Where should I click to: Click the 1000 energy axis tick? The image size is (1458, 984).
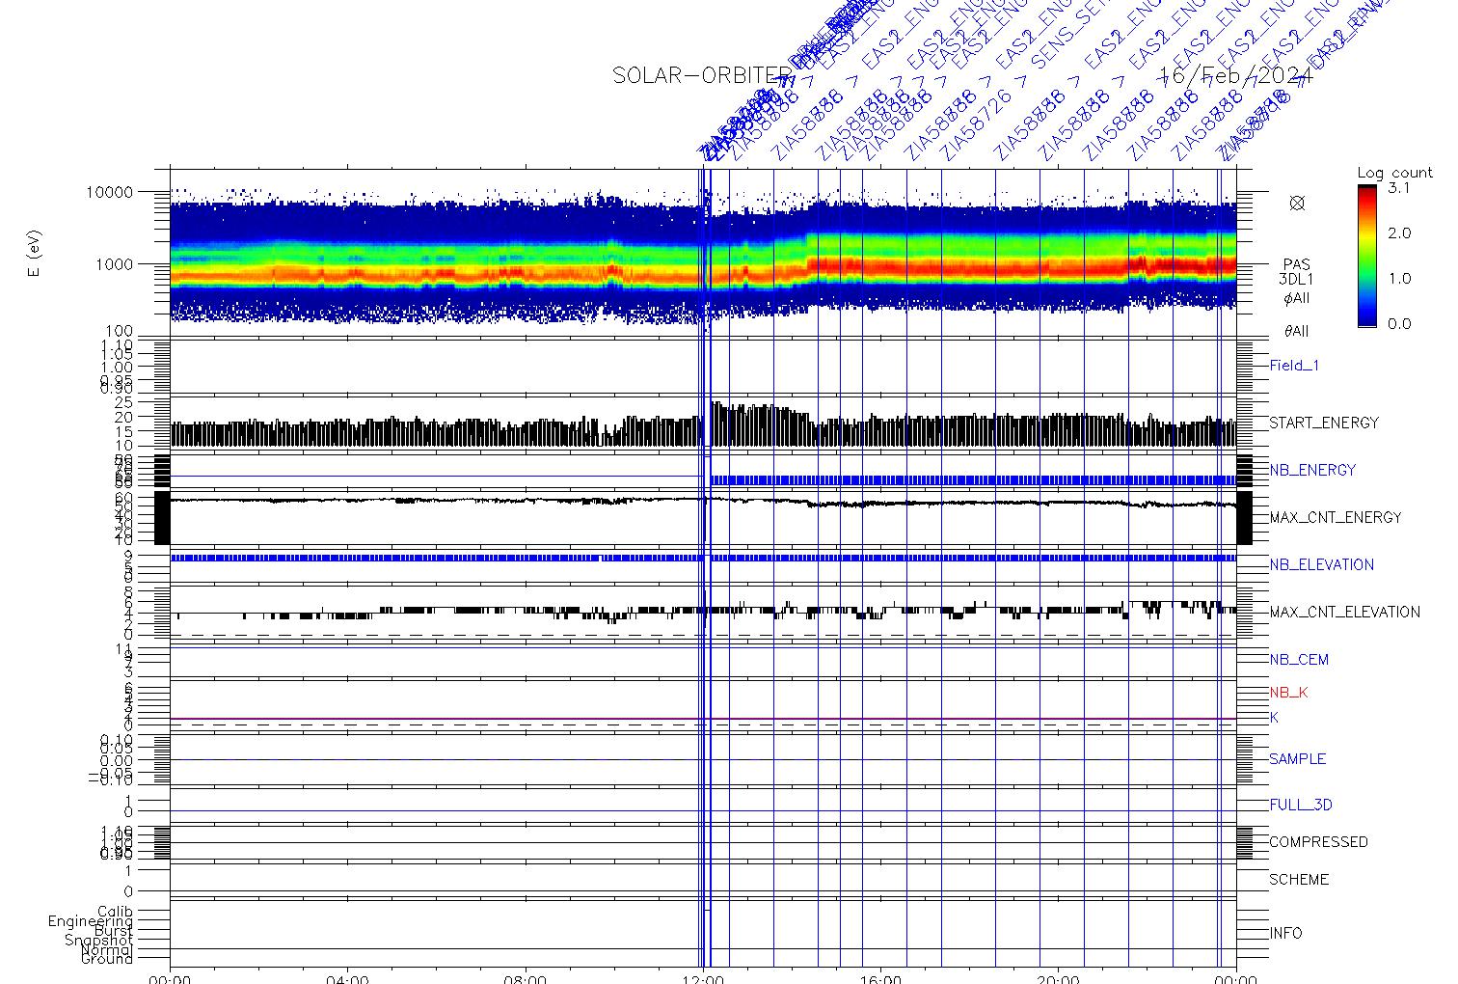pos(114,264)
